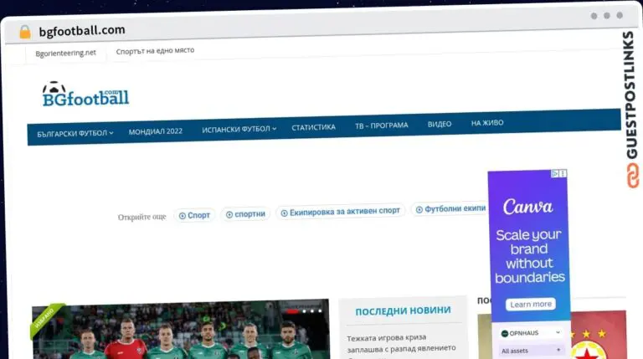Click the Canva logo in the ad
Image resolution: width=643 pixels, height=359 pixels.
527,207
